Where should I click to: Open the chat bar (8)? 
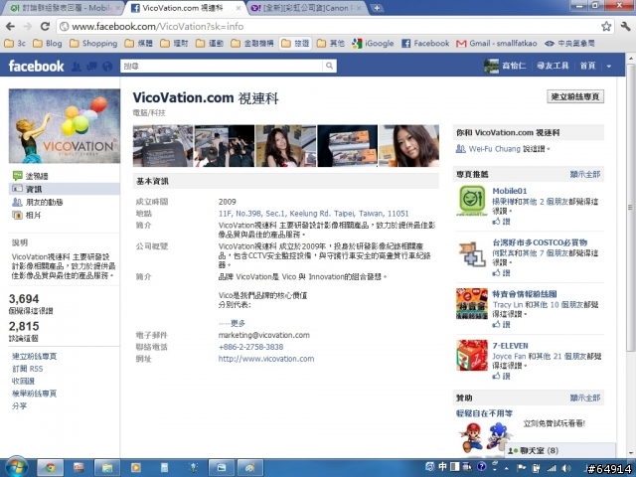pos(560,450)
